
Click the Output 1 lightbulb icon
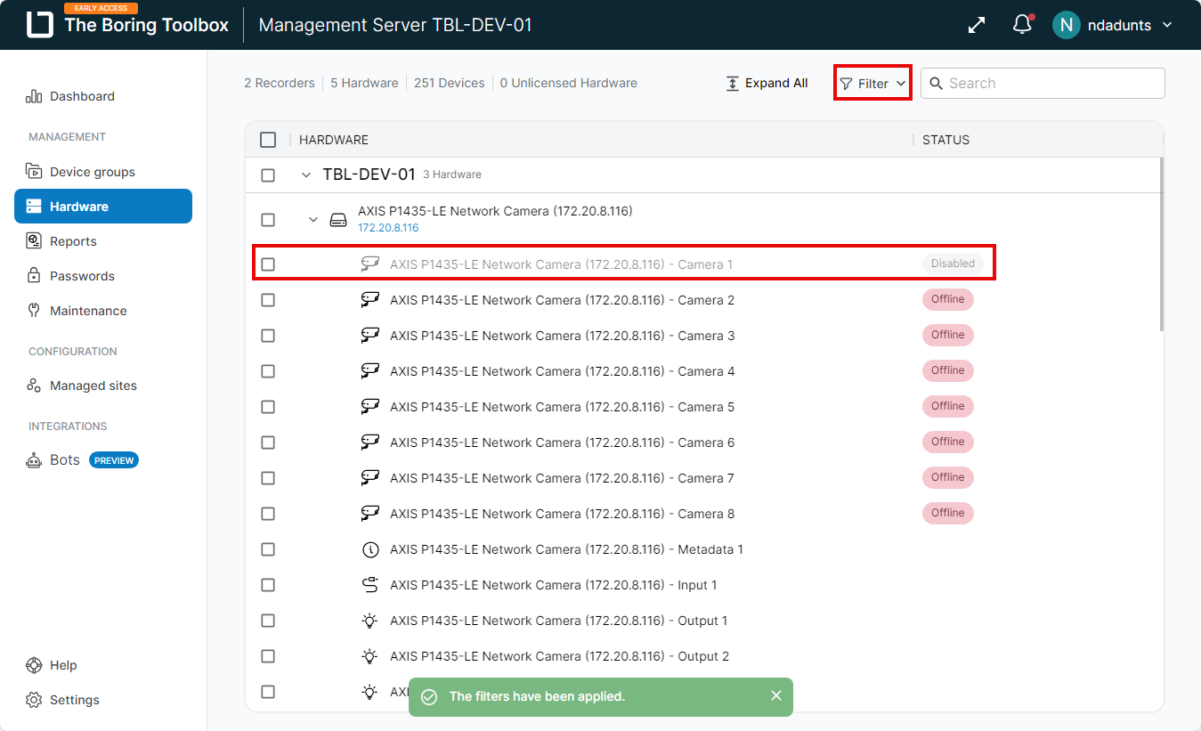370,621
